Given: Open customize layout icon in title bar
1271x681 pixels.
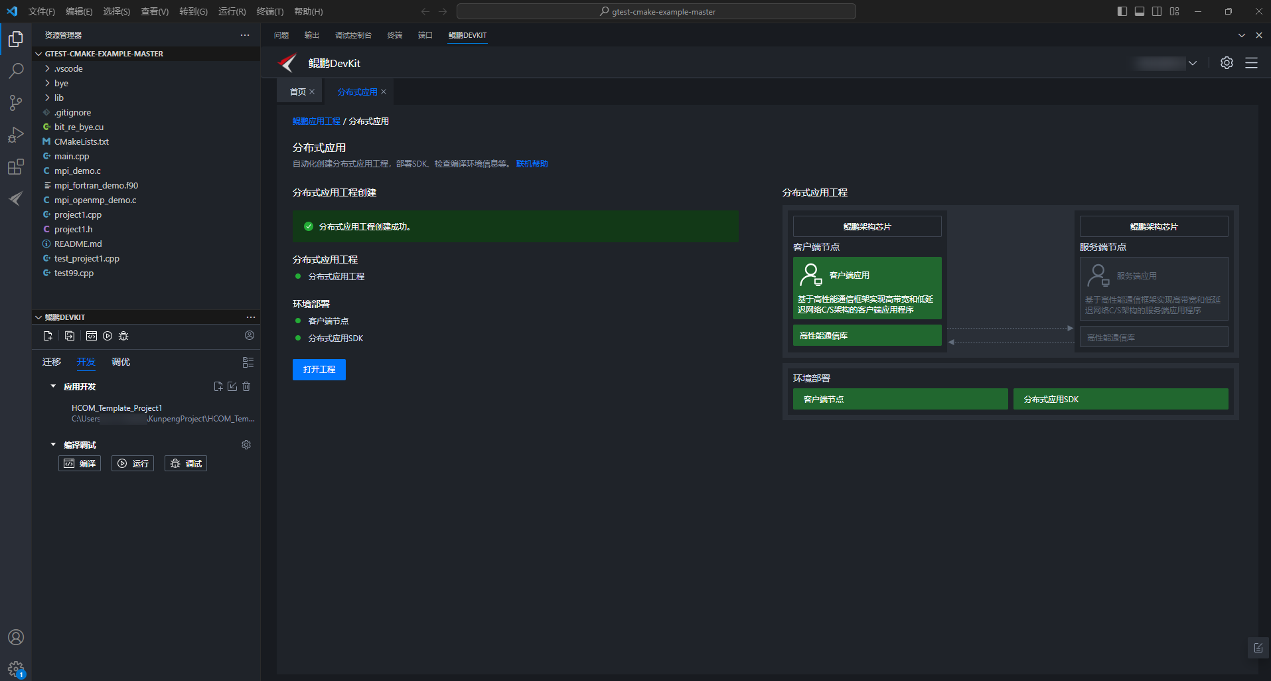Looking at the screenshot, I should coord(1175,11).
